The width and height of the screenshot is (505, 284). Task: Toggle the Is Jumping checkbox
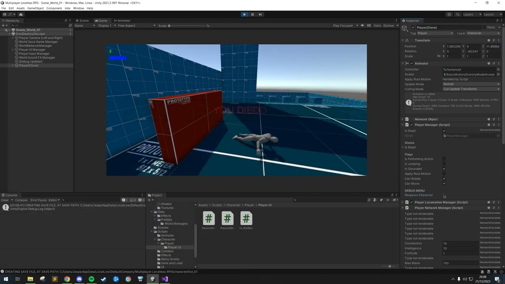tap(444, 164)
